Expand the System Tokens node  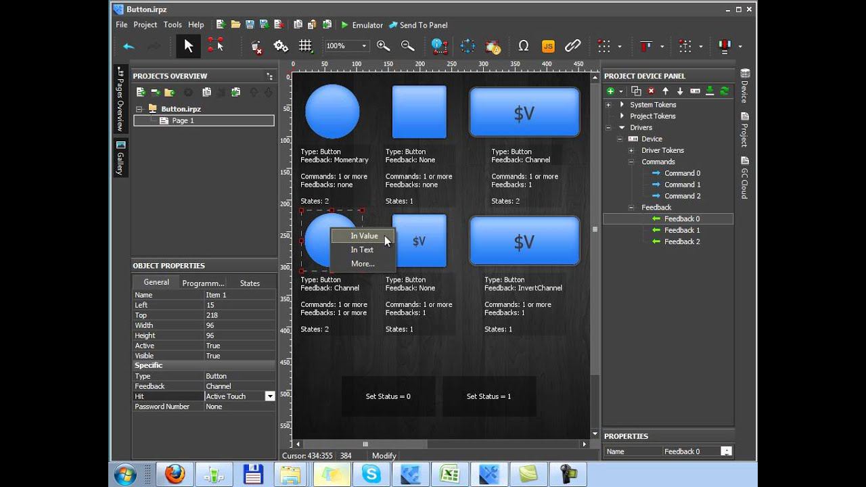click(608, 105)
